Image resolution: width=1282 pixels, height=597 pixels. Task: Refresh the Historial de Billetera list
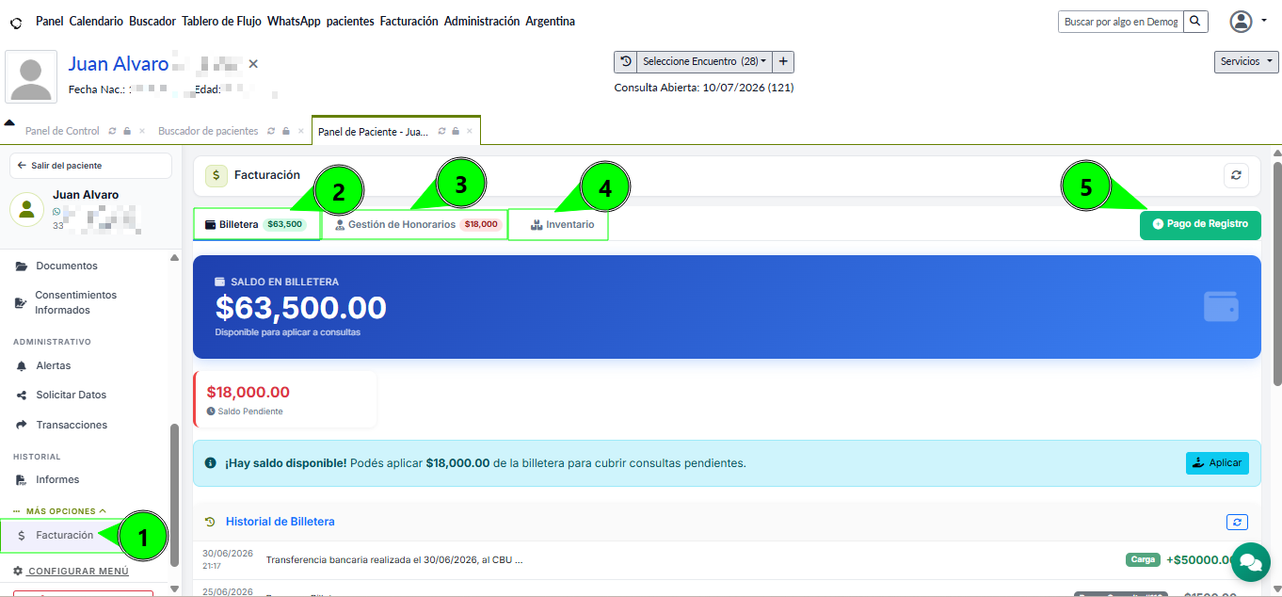(x=1238, y=522)
